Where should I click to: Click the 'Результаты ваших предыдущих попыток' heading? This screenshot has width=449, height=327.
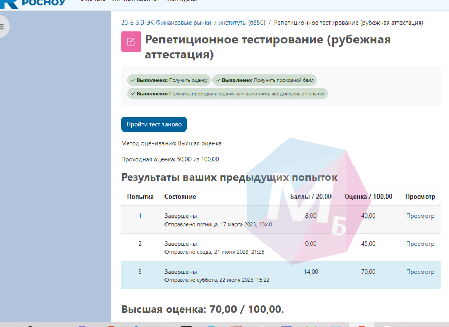pos(229,178)
